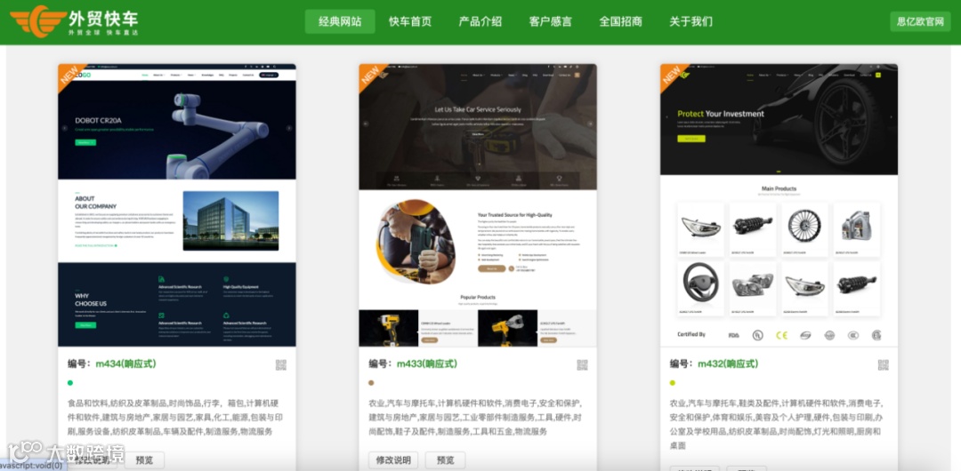
Task: Select lime color swatch under m432
Action: [x=673, y=383]
